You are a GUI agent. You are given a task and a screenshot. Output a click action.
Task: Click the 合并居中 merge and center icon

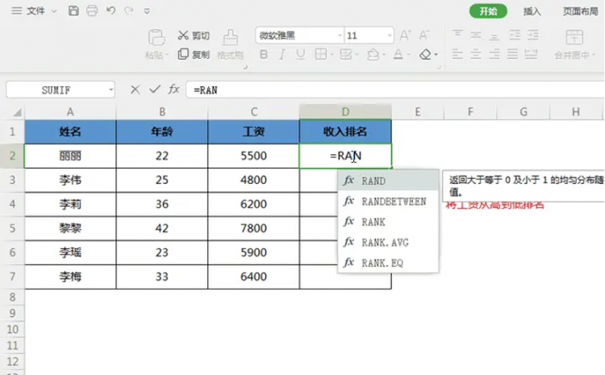(x=574, y=37)
